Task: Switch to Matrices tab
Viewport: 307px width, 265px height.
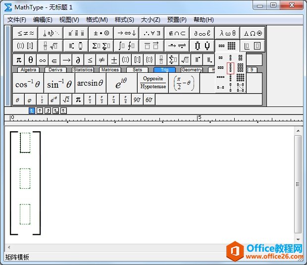Action: click(x=110, y=70)
